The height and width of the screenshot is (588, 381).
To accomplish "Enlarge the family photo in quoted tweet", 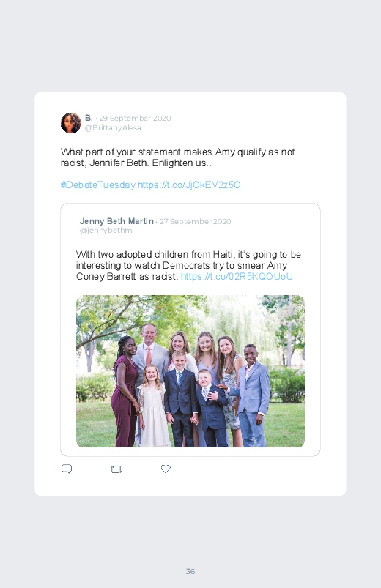I will click(190, 371).
